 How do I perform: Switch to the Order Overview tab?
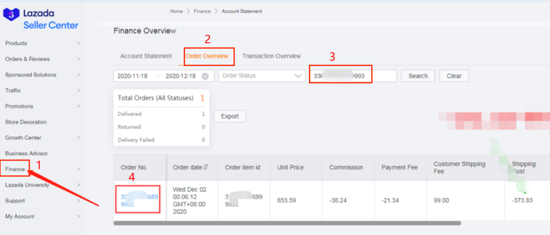(207, 56)
